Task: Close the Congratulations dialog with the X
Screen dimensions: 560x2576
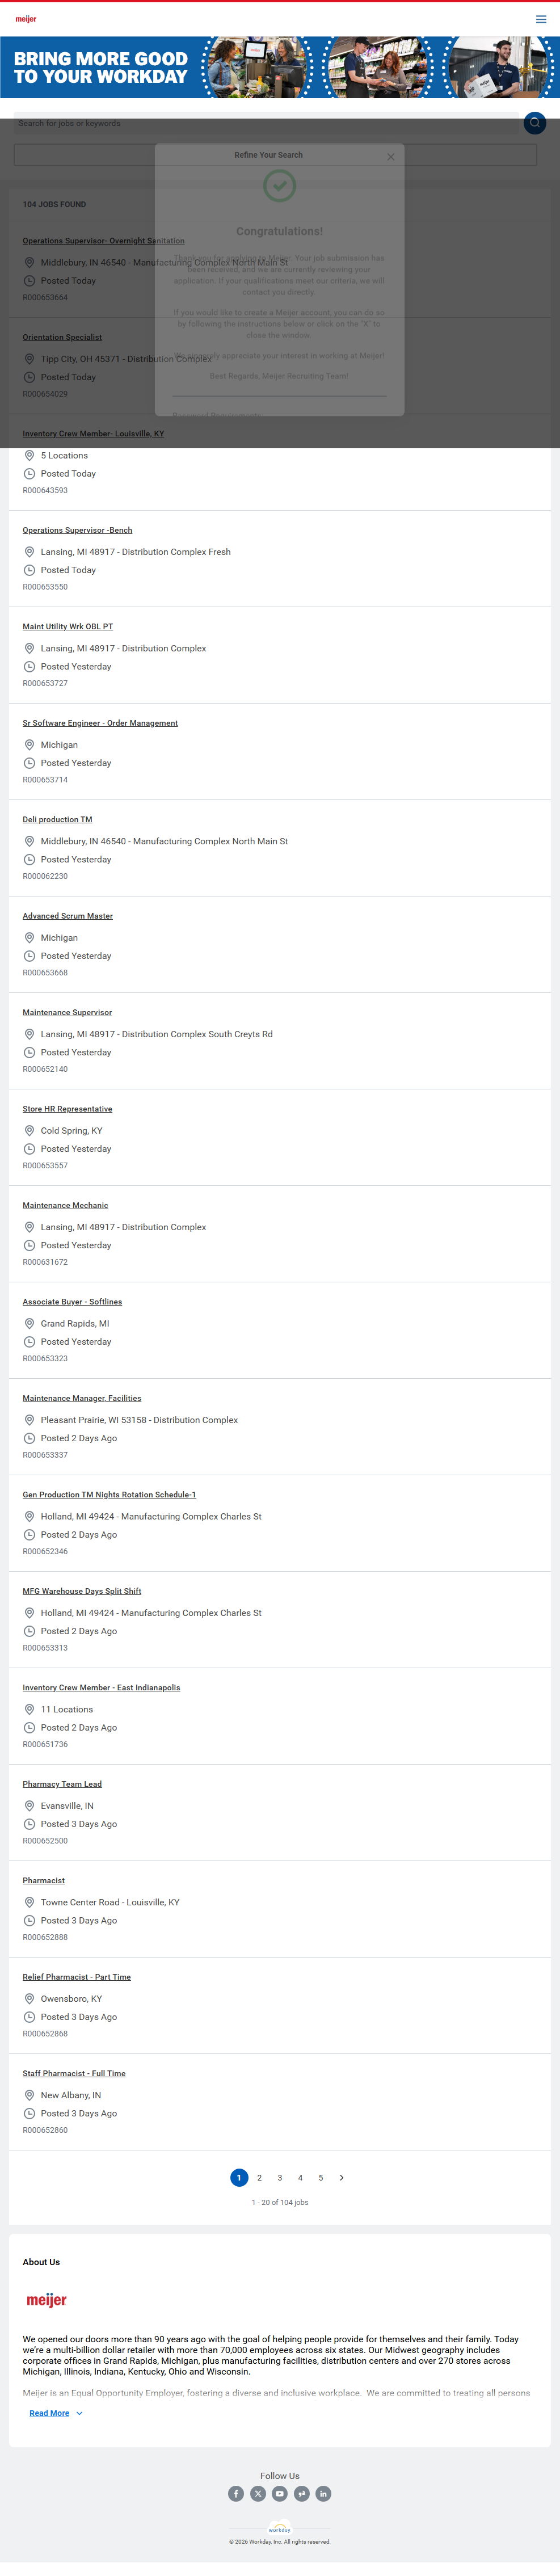Action: (x=391, y=157)
